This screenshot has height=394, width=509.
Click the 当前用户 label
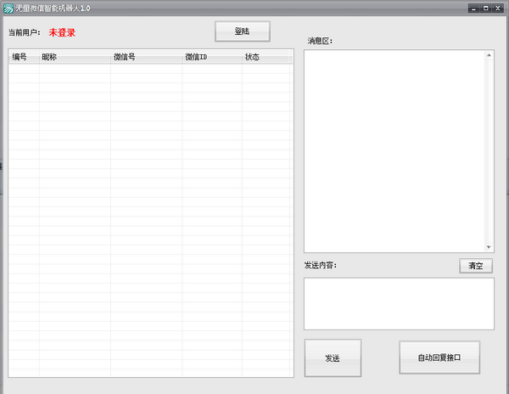click(25, 32)
